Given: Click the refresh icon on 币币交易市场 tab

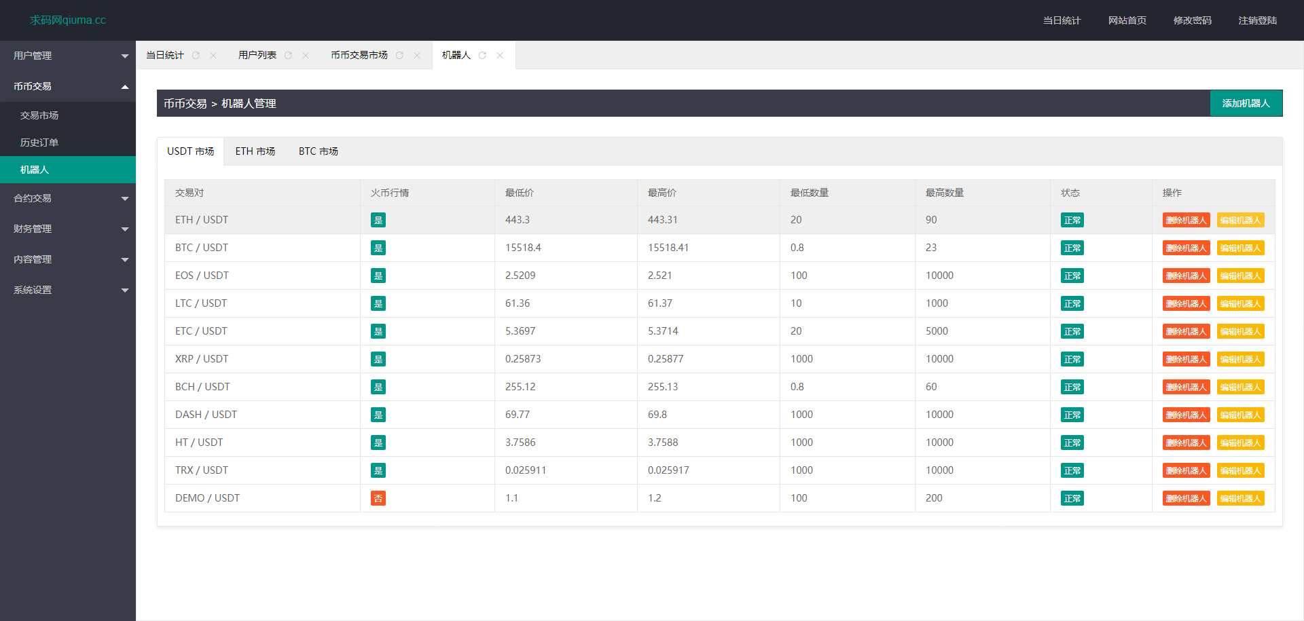Looking at the screenshot, I should pyautogui.click(x=399, y=56).
